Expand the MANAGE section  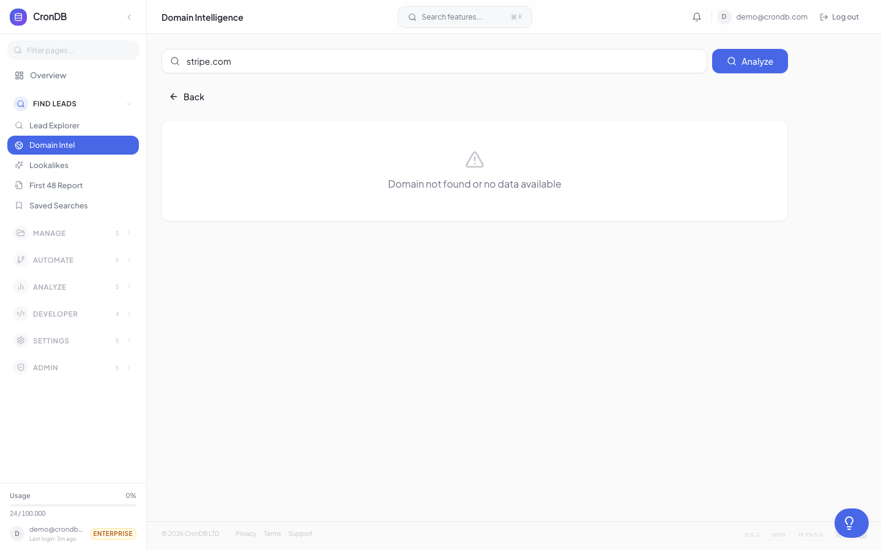pyautogui.click(x=73, y=233)
